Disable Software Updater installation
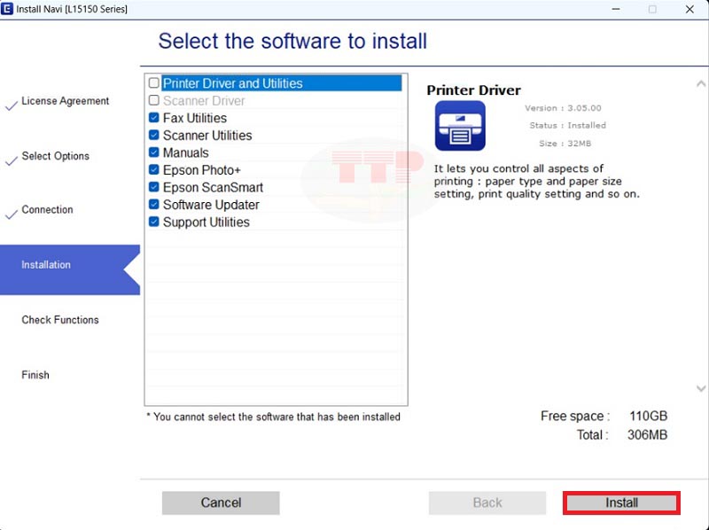 153,205
